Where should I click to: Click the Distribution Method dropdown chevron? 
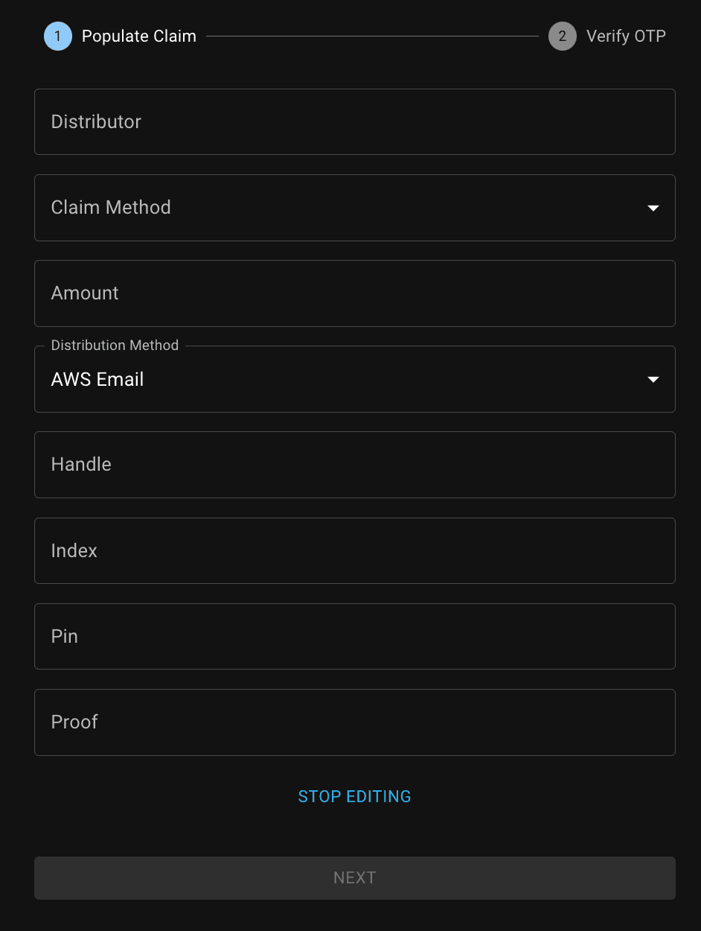[x=653, y=379]
